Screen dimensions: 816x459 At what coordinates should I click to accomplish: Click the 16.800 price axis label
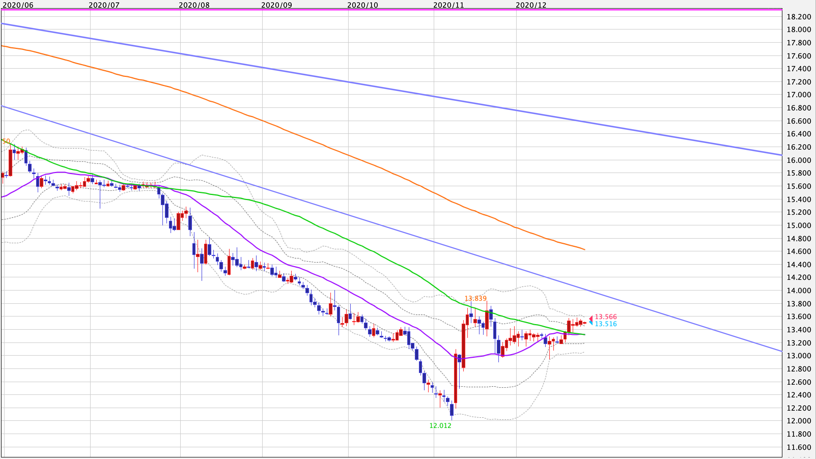pyautogui.click(x=799, y=108)
